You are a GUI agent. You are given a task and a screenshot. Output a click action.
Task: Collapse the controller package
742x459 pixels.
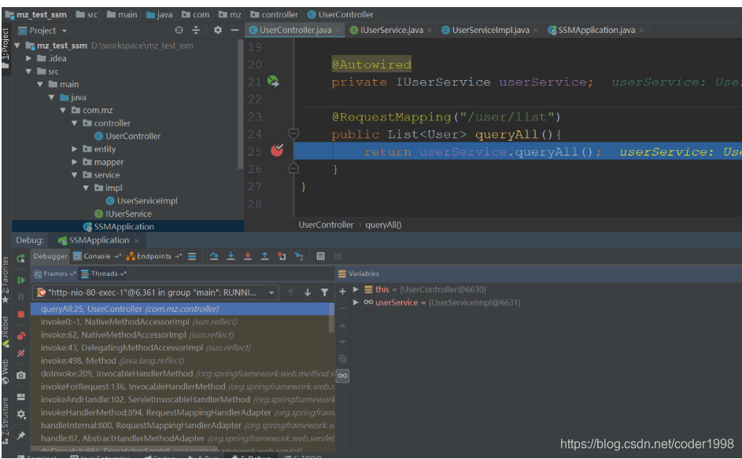pyautogui.click(x=74, y=123)
